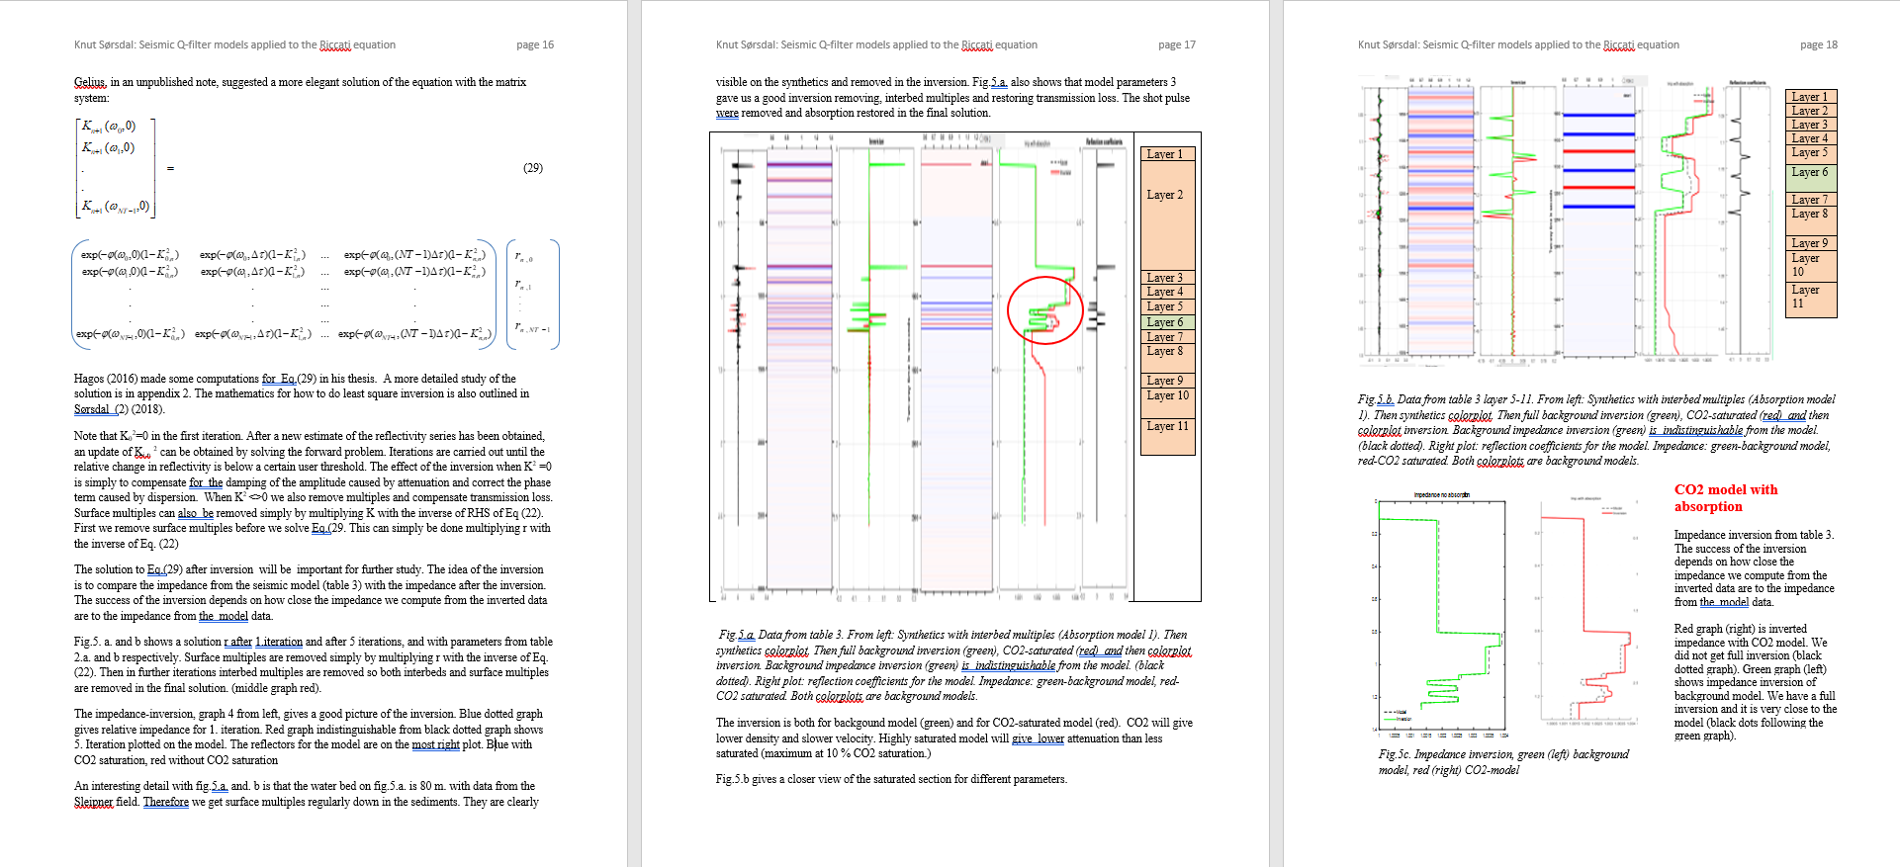Image resolution: width=1900 pixels, height=867 pixels.
Task: Click the 'Layer 2' box on page 18
Action: tap(1811, 111)
